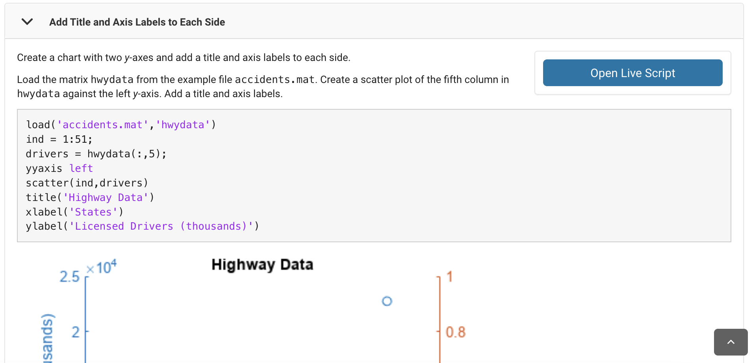Click the 'Add Title and Axis Labels to Each Side' heading
The height and width of the screenshot is (363, 753).
click(x=137, y=22)
